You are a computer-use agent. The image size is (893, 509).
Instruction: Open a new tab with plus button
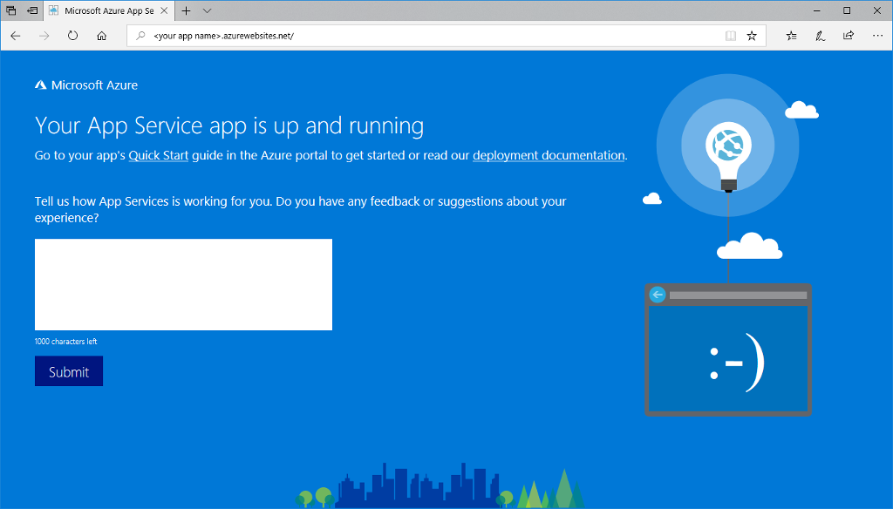pos(186,10)
